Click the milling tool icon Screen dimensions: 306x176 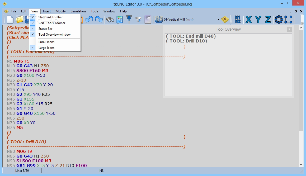[129, 20]
